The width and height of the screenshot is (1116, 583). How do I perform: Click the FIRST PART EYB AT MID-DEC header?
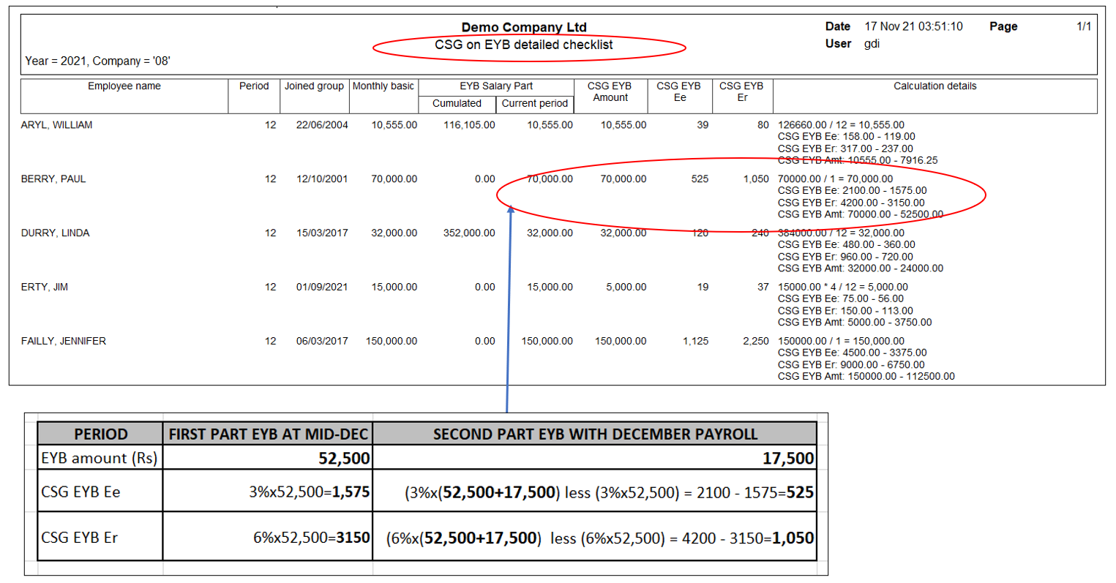pos(268,435)
